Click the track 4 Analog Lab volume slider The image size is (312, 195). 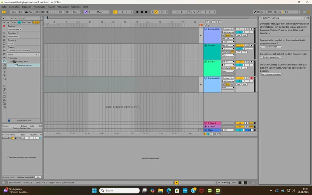(240, 82)
